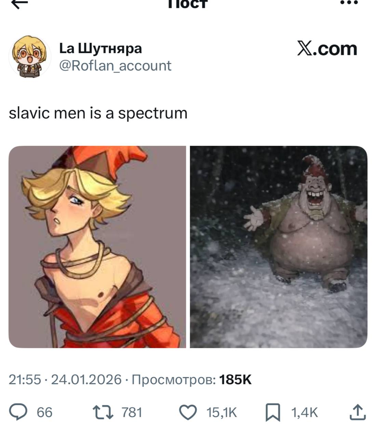The image size is (376, 438).
Task: View the blonde character image
Action: [97, 247]
